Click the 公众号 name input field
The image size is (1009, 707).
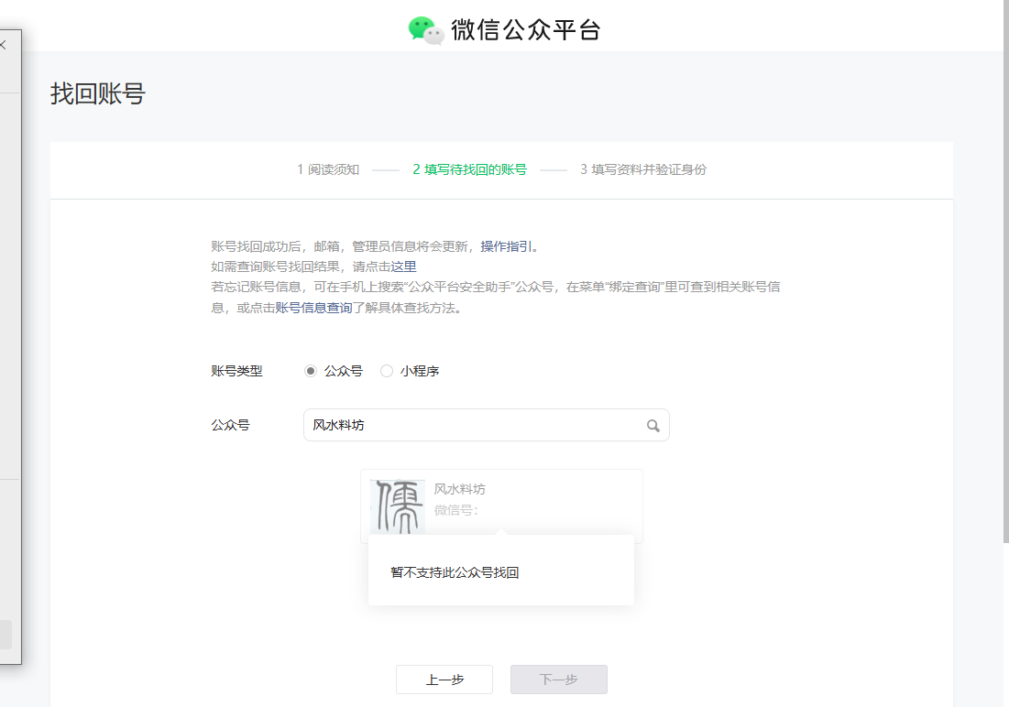(x=486, y=425)
